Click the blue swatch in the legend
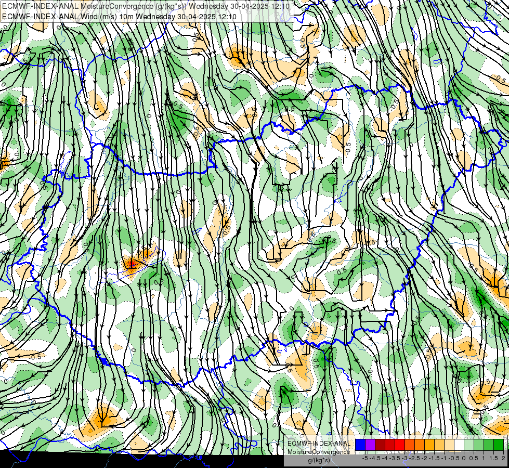509x468 pixels. pos(360,445)
